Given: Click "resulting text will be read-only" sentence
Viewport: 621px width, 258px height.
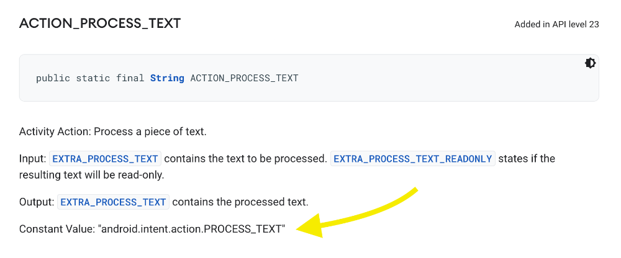Looking at the screenshot, I should (x=91, y=175).
